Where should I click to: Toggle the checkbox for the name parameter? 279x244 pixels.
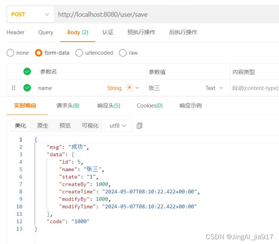[27, 88]
